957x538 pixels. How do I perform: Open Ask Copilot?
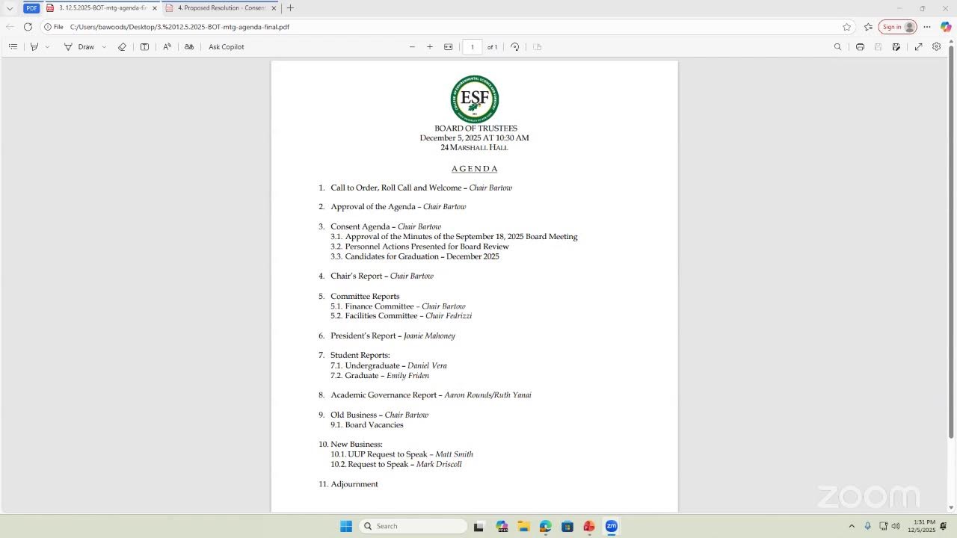tap(227, 46)
